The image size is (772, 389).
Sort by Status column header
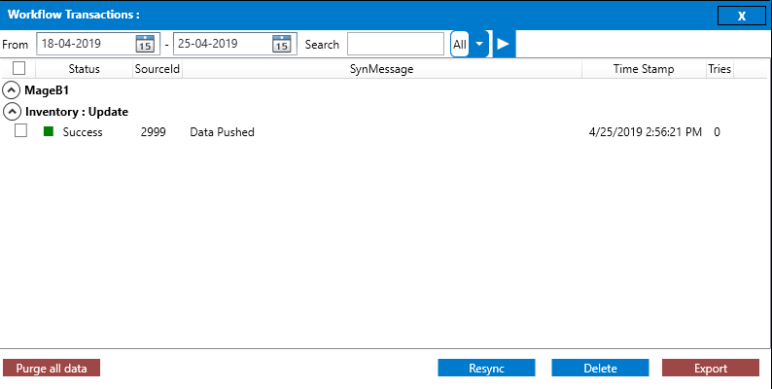tap(84, 69)
